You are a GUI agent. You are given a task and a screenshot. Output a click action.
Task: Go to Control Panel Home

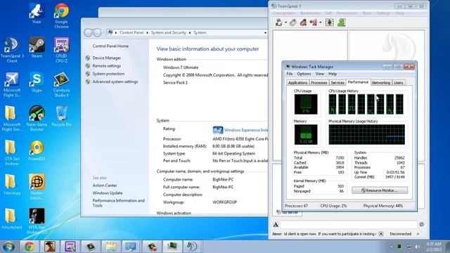(x=110, y=46)
